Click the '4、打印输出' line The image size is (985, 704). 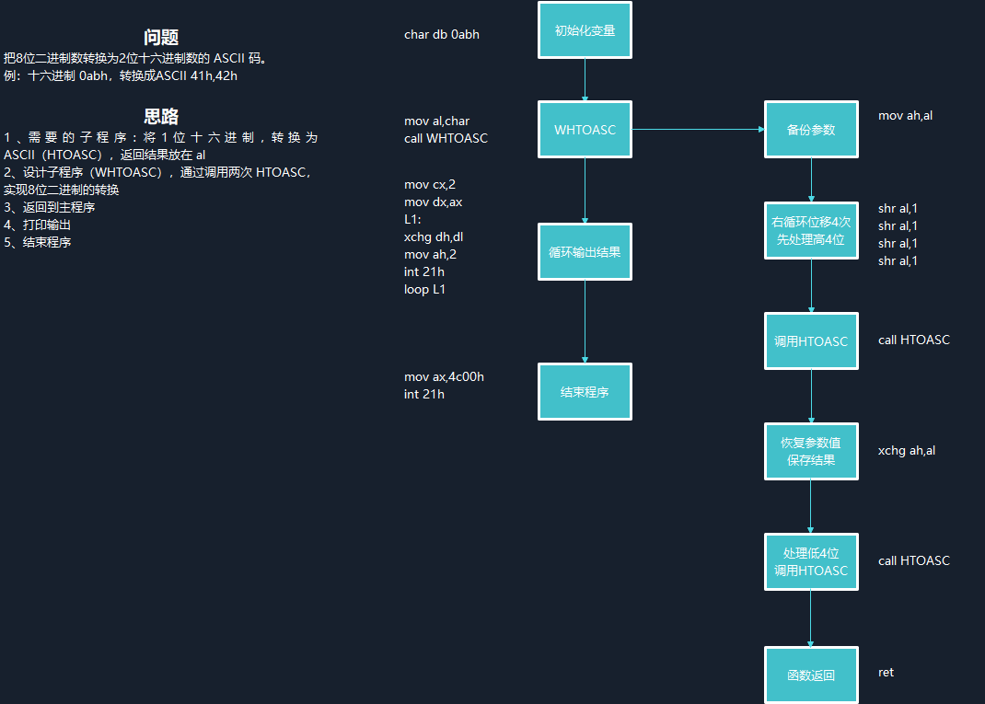[37, 225]
